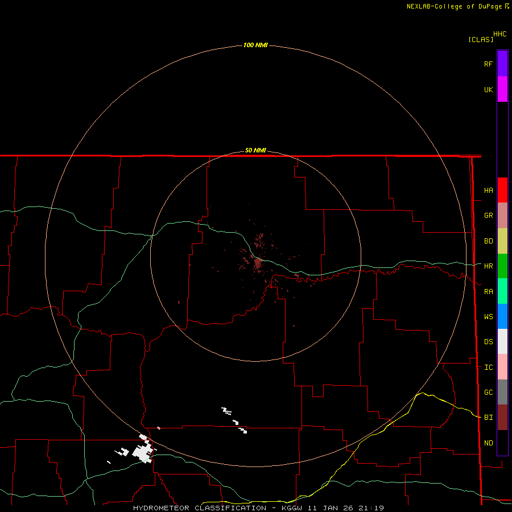The height and width of the screenshot is (512, 512).
Task: Click the ND legend label
Action: 488,443
